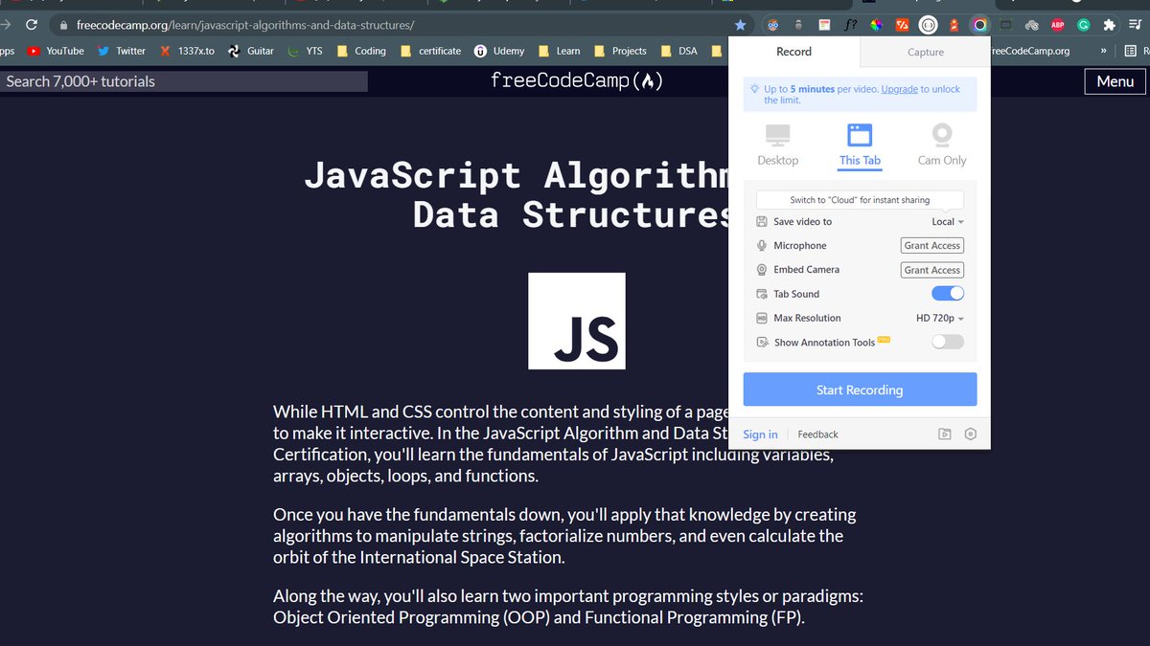The image size is (1150, 646).
Task: Open the colorful color picker extension
Action: point(876,25)
